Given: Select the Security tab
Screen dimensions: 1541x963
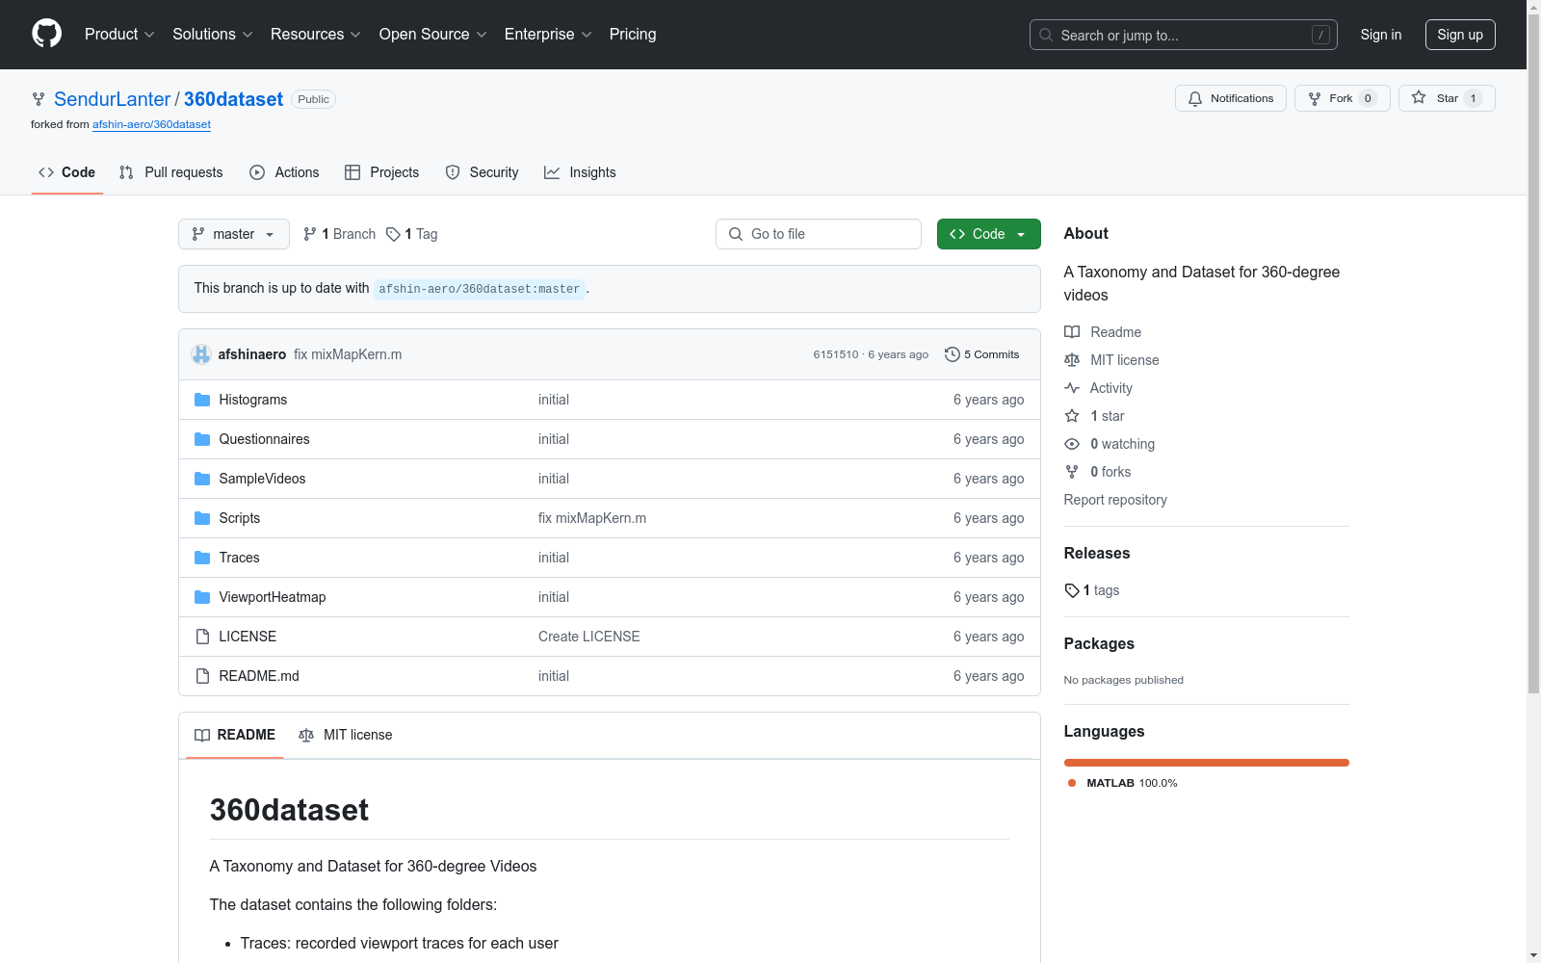Looking at the screenshot, I should coord(482,172).
